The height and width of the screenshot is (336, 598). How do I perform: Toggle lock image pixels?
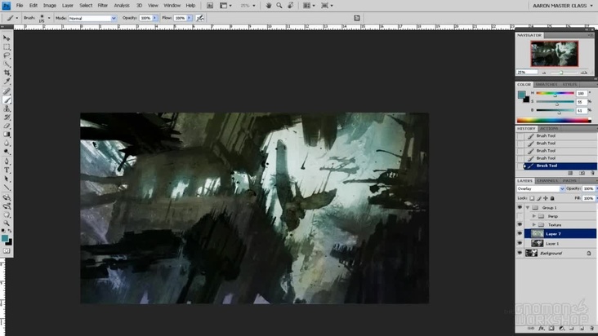click(x=538, y=198)
